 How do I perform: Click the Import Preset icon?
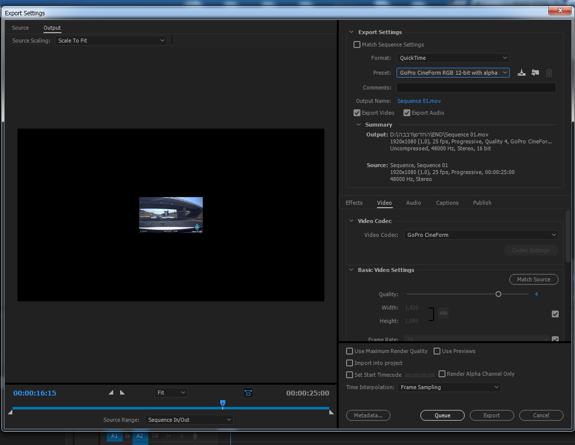[x=535, y=73]
